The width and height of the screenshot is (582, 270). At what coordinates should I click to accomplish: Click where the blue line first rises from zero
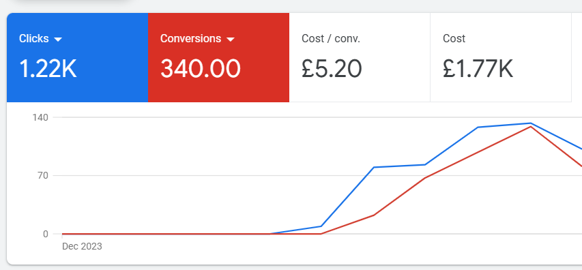270,234
